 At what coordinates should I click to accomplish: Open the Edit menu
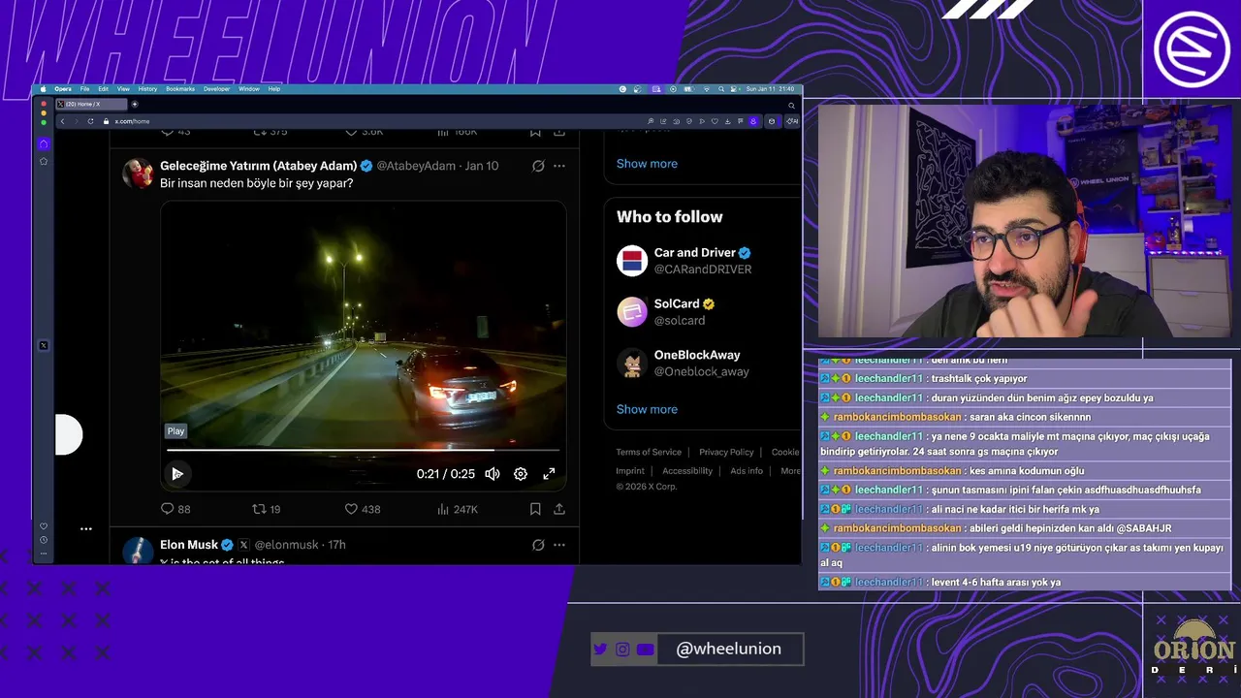(x=103, y=89)
